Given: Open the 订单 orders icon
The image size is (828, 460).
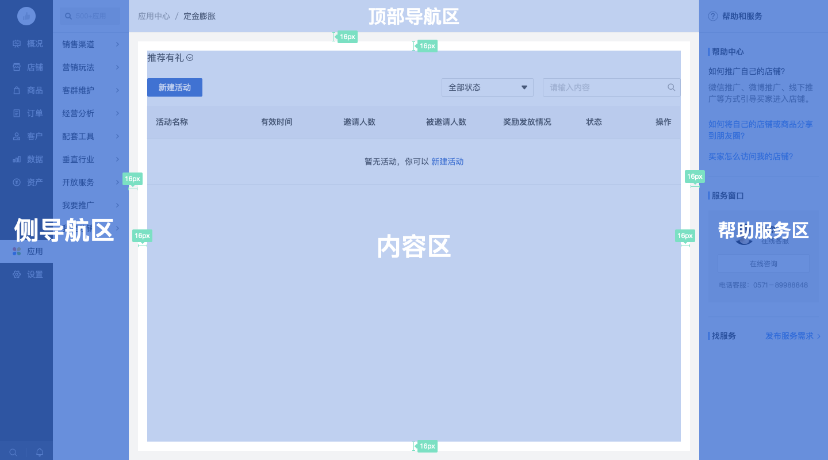Looking at the screenshot, I should [x=18, y=113].
